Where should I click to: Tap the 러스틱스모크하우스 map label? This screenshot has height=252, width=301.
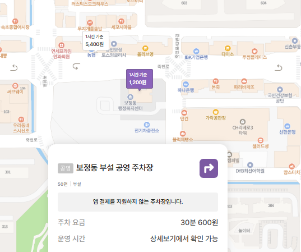pyautogui.click(x=90, y=4)
